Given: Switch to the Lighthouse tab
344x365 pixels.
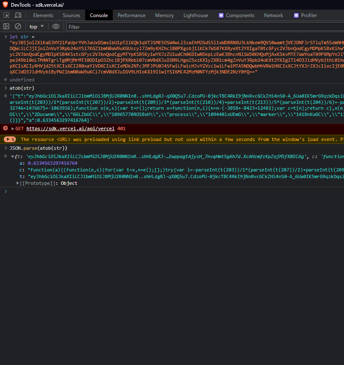Looking at the screenshot, I should (195, 15).
